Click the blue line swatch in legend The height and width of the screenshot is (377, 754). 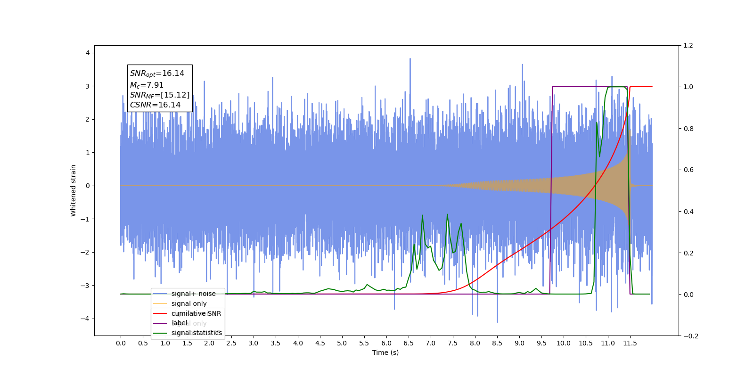tap(160, 294)
